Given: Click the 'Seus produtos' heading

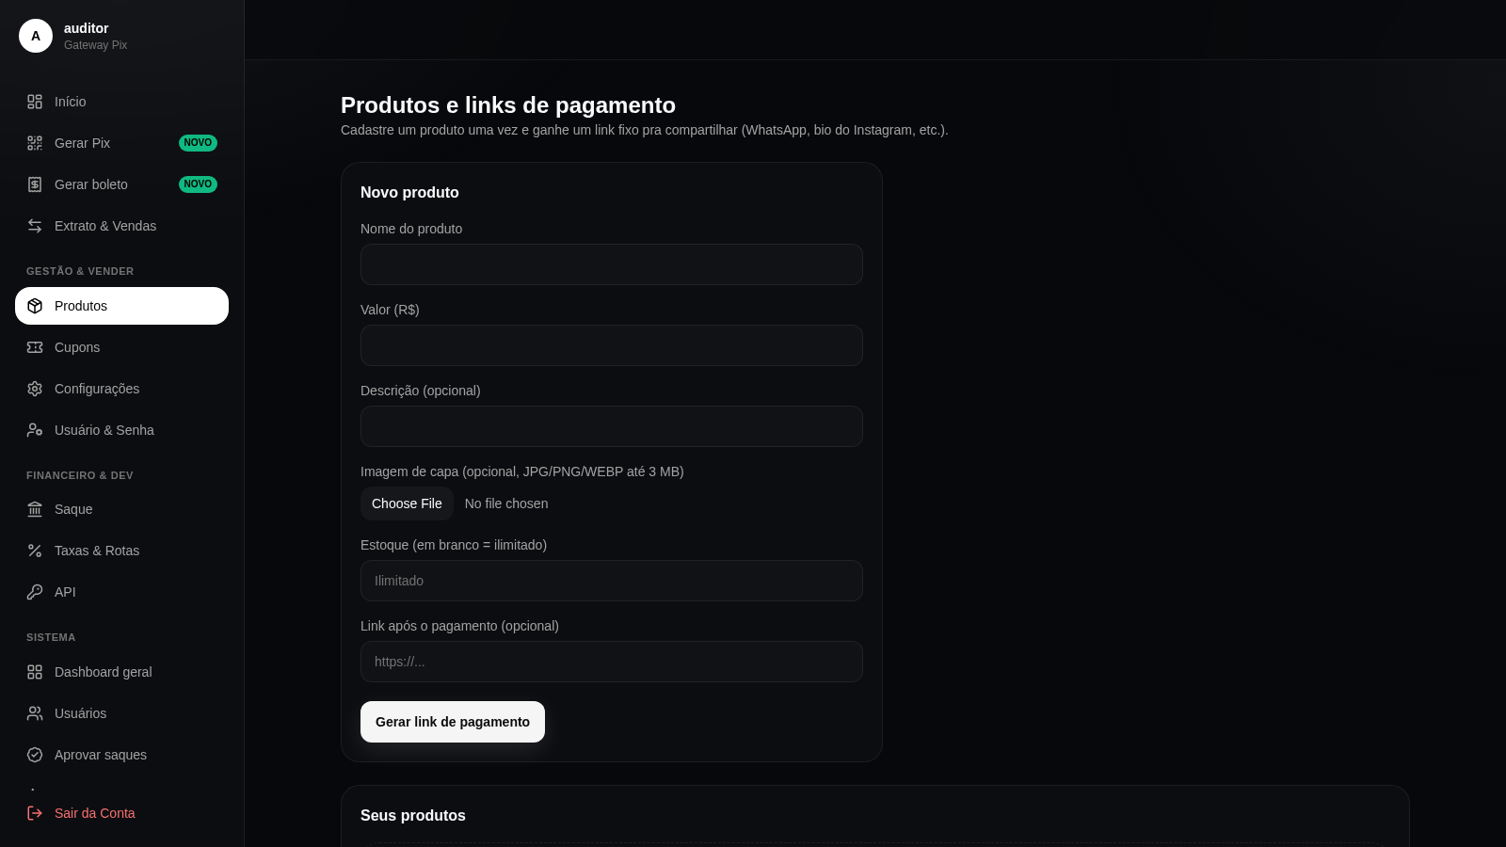Looking at the screenshot, I should 413,816.
